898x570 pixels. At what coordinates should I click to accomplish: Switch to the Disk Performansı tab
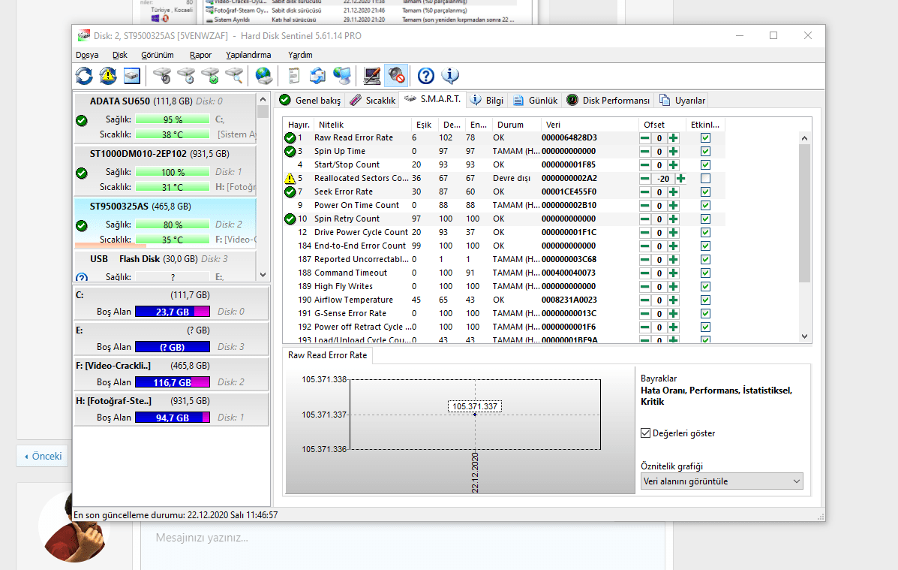pos(608,101)
